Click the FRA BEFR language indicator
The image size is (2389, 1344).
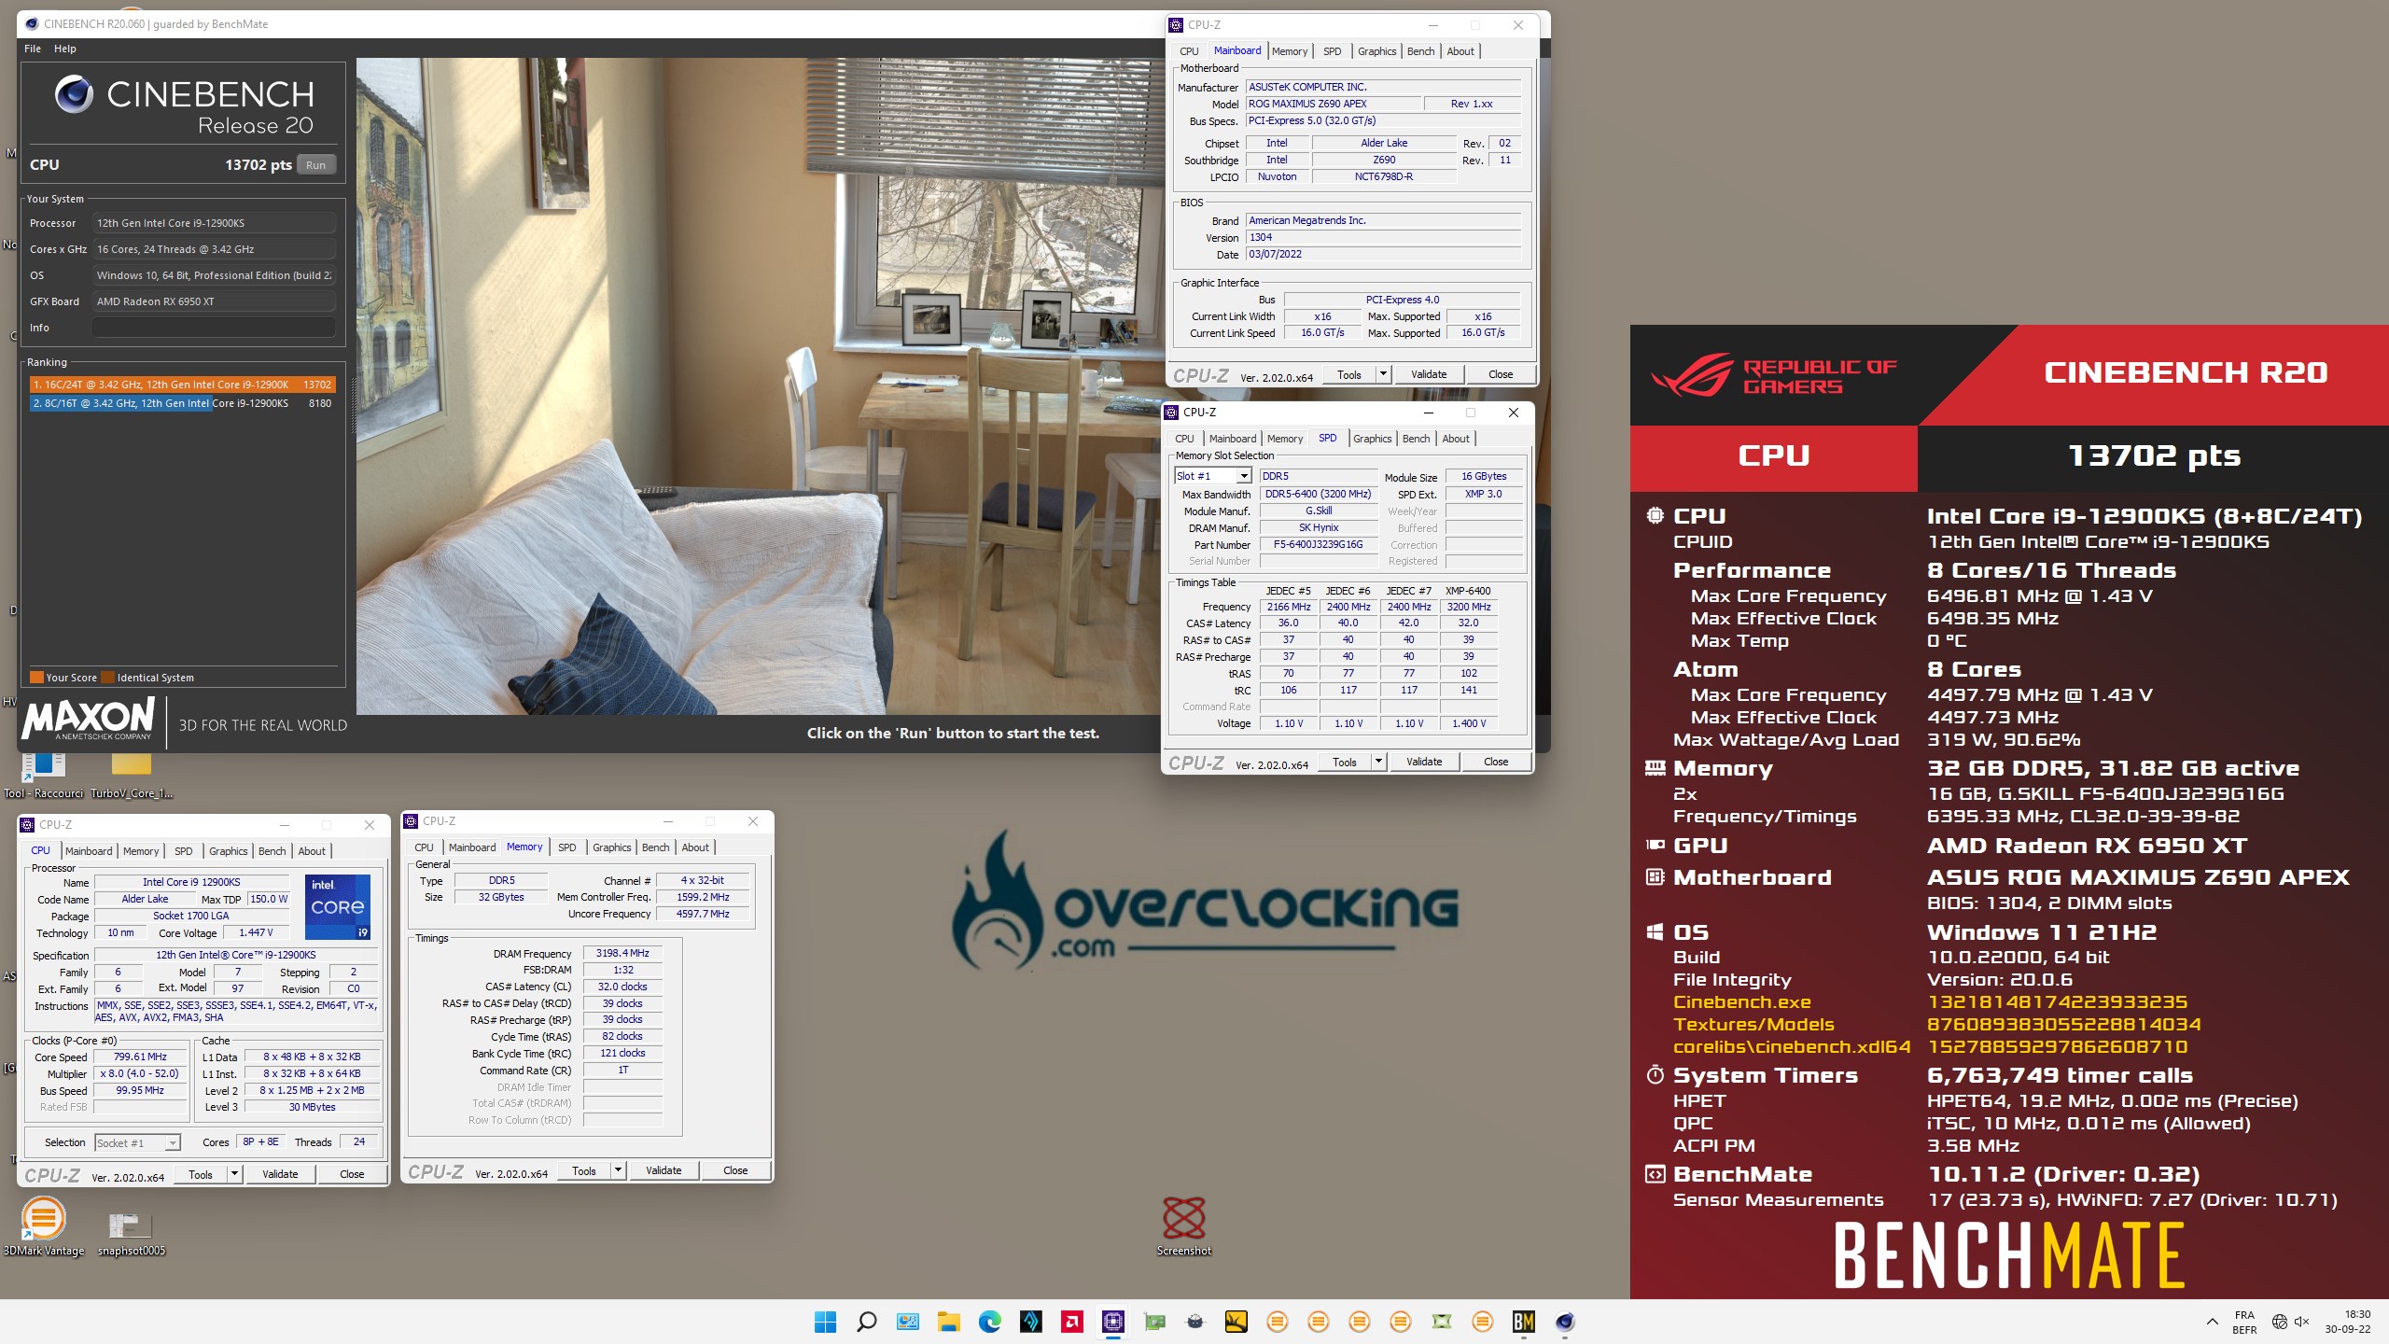[2244, 1322]
